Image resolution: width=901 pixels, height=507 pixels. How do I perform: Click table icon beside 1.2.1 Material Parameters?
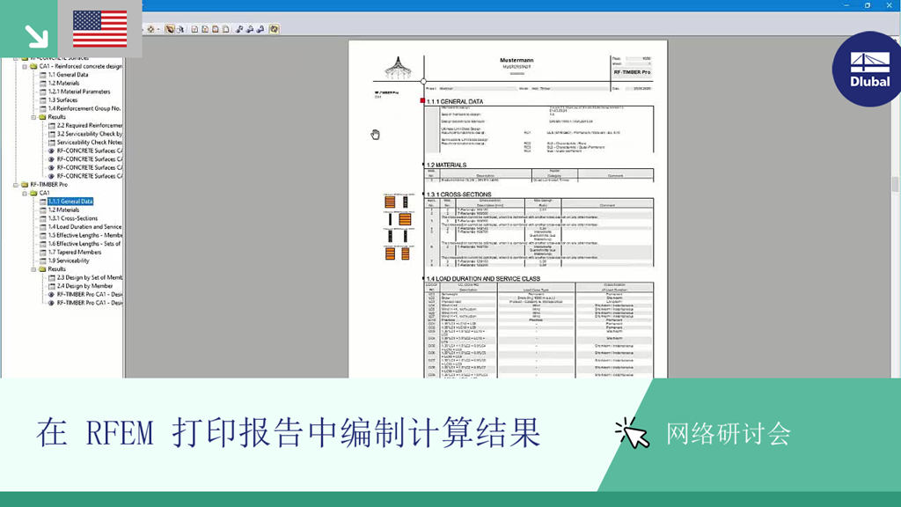point(42,92)
